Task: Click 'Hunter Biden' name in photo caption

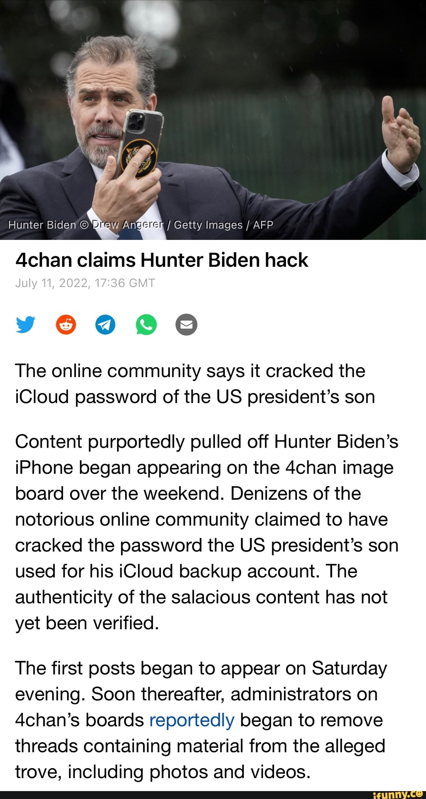Action: point(42,225)
